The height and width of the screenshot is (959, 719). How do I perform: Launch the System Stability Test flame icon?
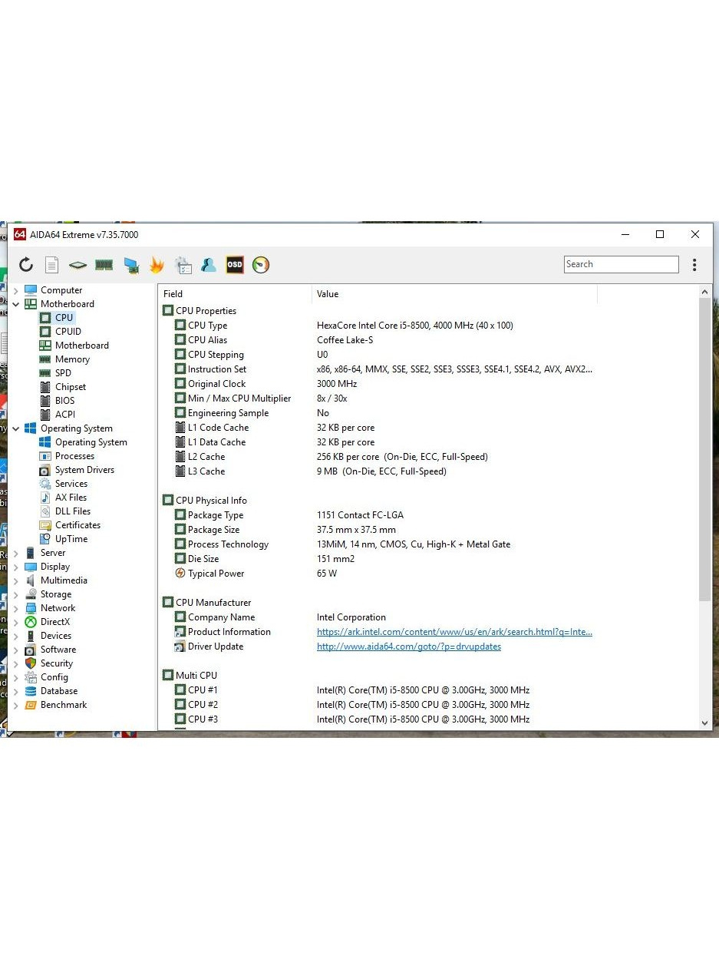click(157, 265)
